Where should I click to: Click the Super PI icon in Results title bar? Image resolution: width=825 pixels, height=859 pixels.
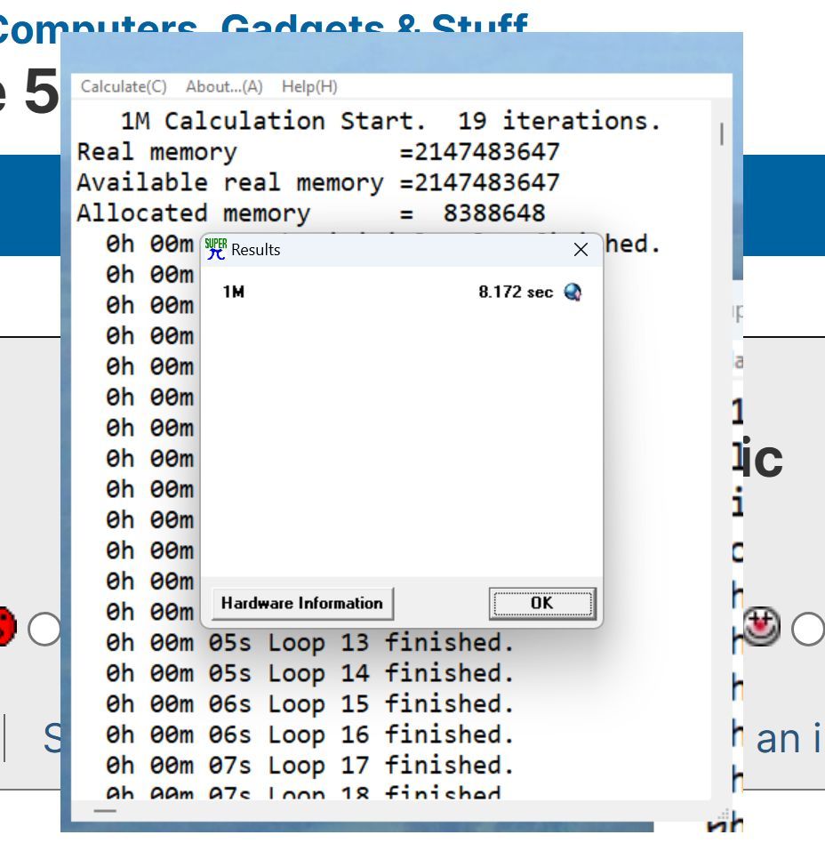[216, 249]
